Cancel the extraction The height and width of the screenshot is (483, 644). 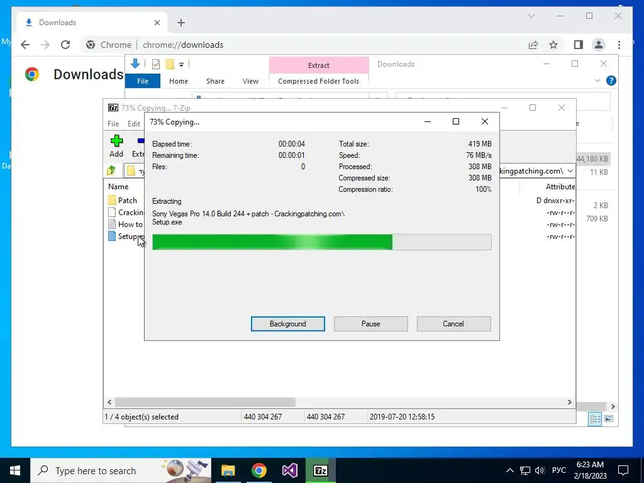[x=453, y=324]
